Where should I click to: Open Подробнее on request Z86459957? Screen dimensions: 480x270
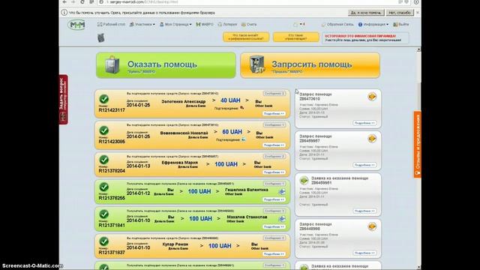[x=364, y=165]
